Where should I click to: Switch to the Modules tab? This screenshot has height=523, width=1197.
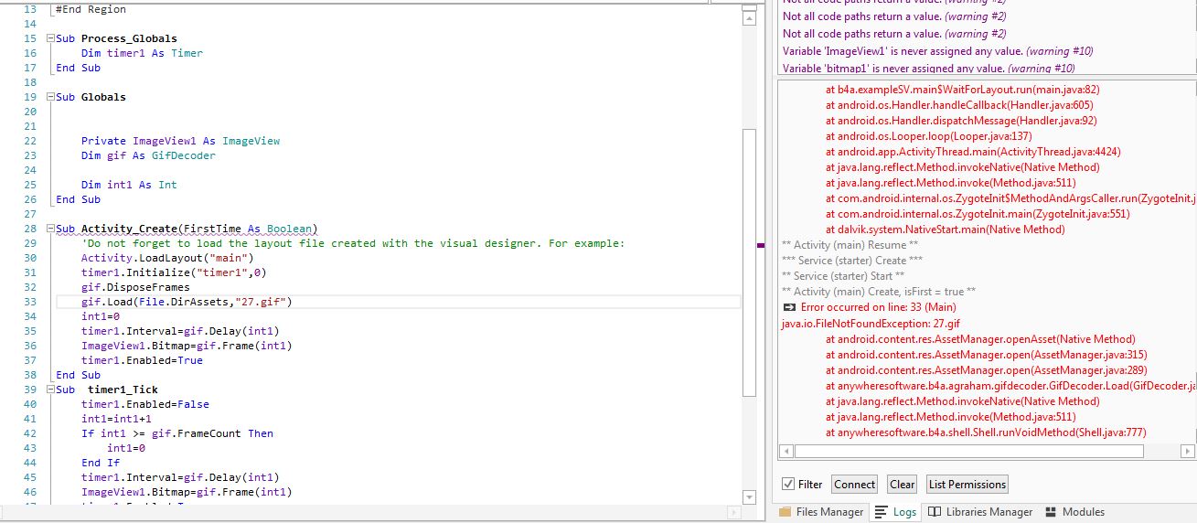coord(1083,512)
